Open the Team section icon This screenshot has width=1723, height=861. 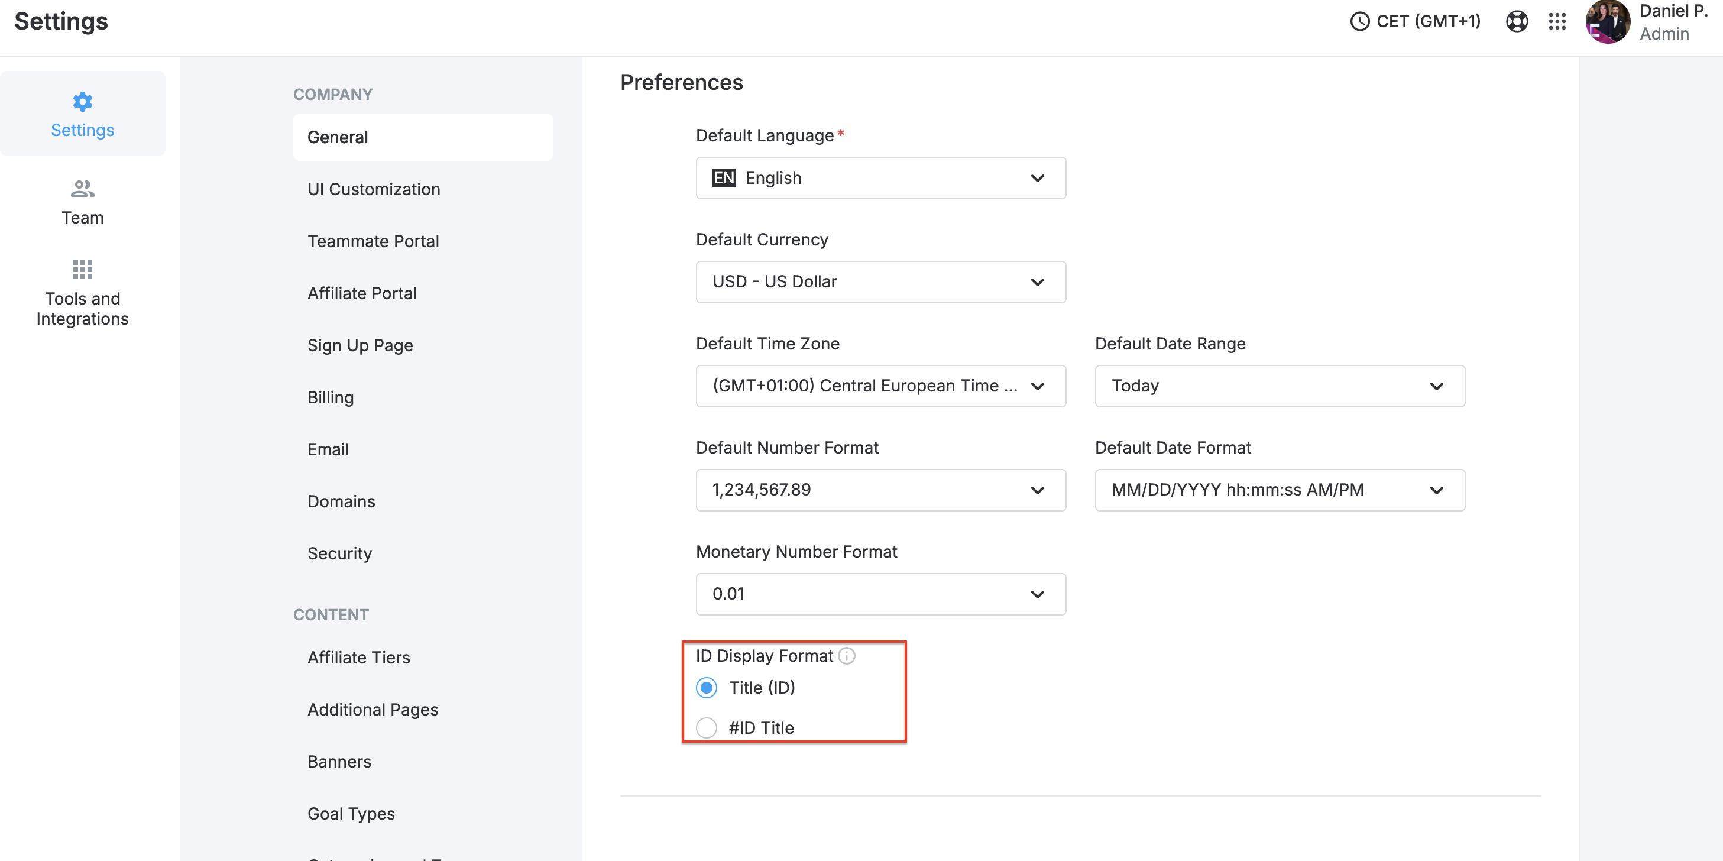click(82, 189)
